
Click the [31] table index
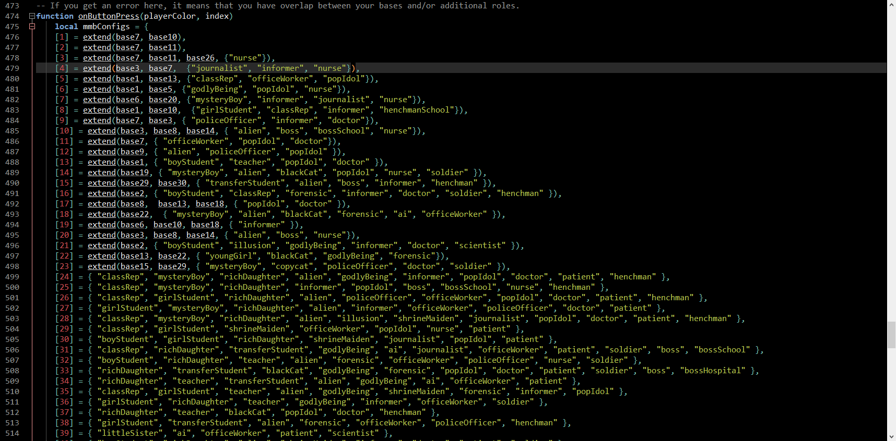coord(64,350)
